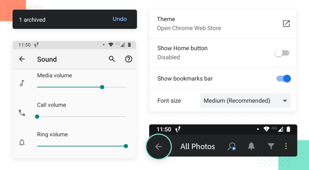309x170 pixels.
Task: Open search in the Sound settings
Action: [112, 59]
